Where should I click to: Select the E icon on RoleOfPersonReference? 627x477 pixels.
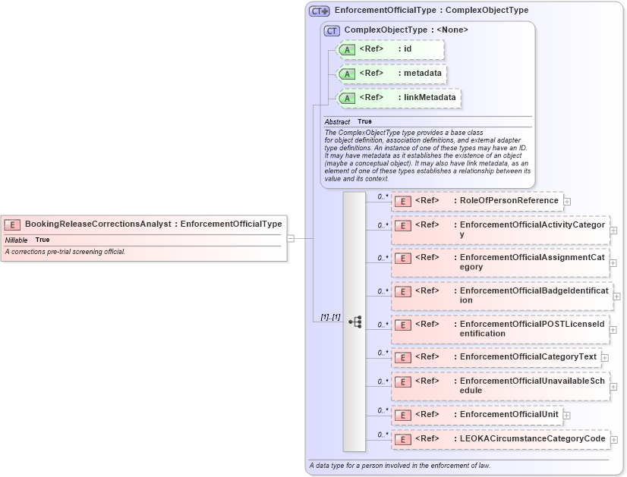[x=402, y=200]
